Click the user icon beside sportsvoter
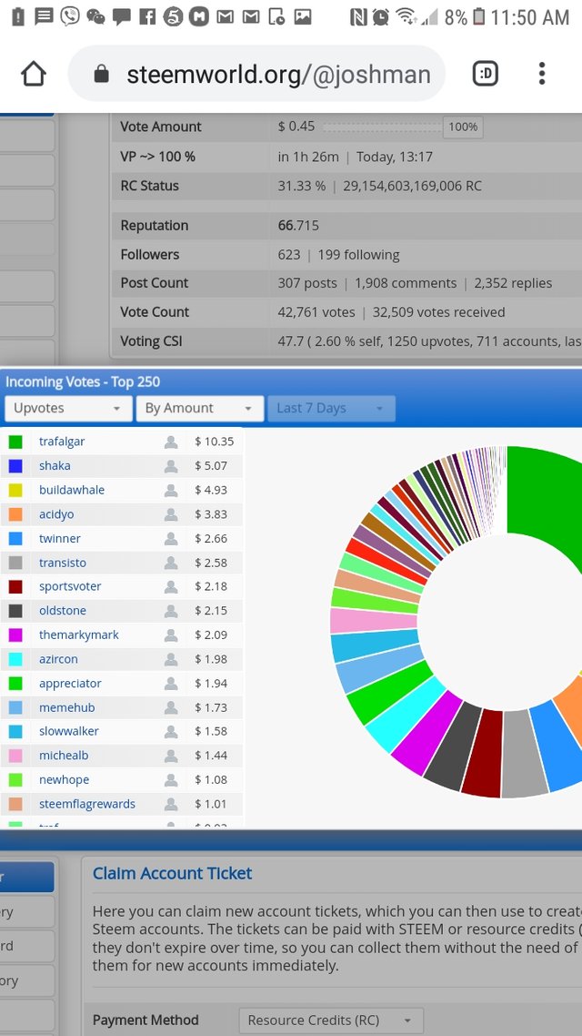Viewport: 582px width, 1036px height. [171, 586]
